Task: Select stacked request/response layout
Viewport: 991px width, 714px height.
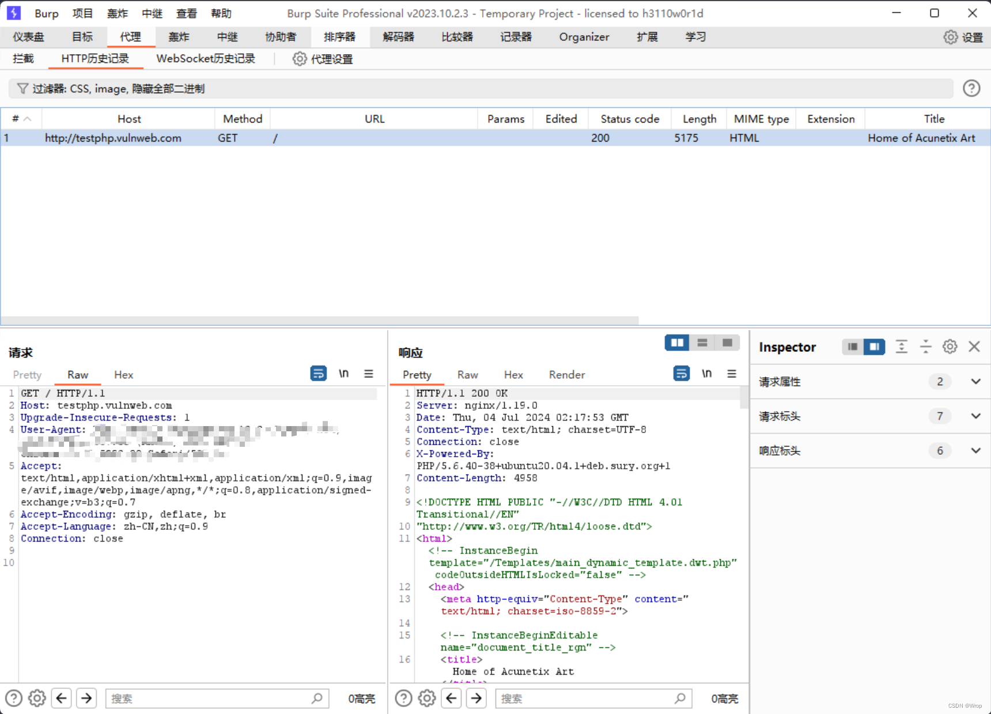Action: pos(702,343)
